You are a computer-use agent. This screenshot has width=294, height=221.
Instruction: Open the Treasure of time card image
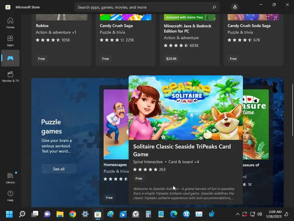point(256,124)
